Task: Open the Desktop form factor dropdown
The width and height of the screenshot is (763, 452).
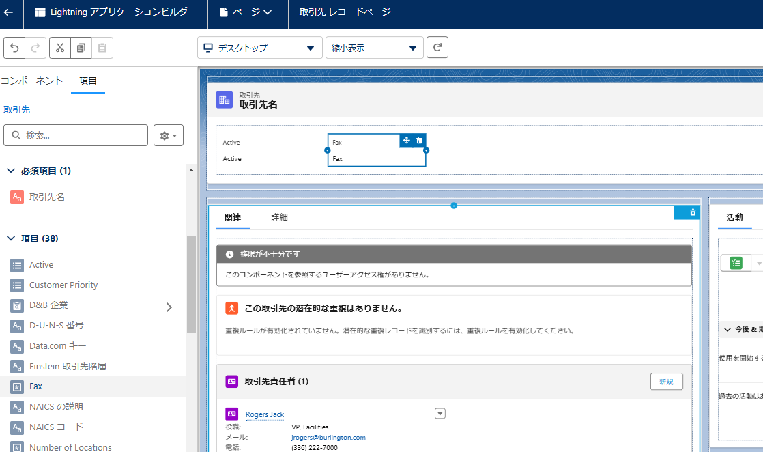Action: (x=260, y=48)
